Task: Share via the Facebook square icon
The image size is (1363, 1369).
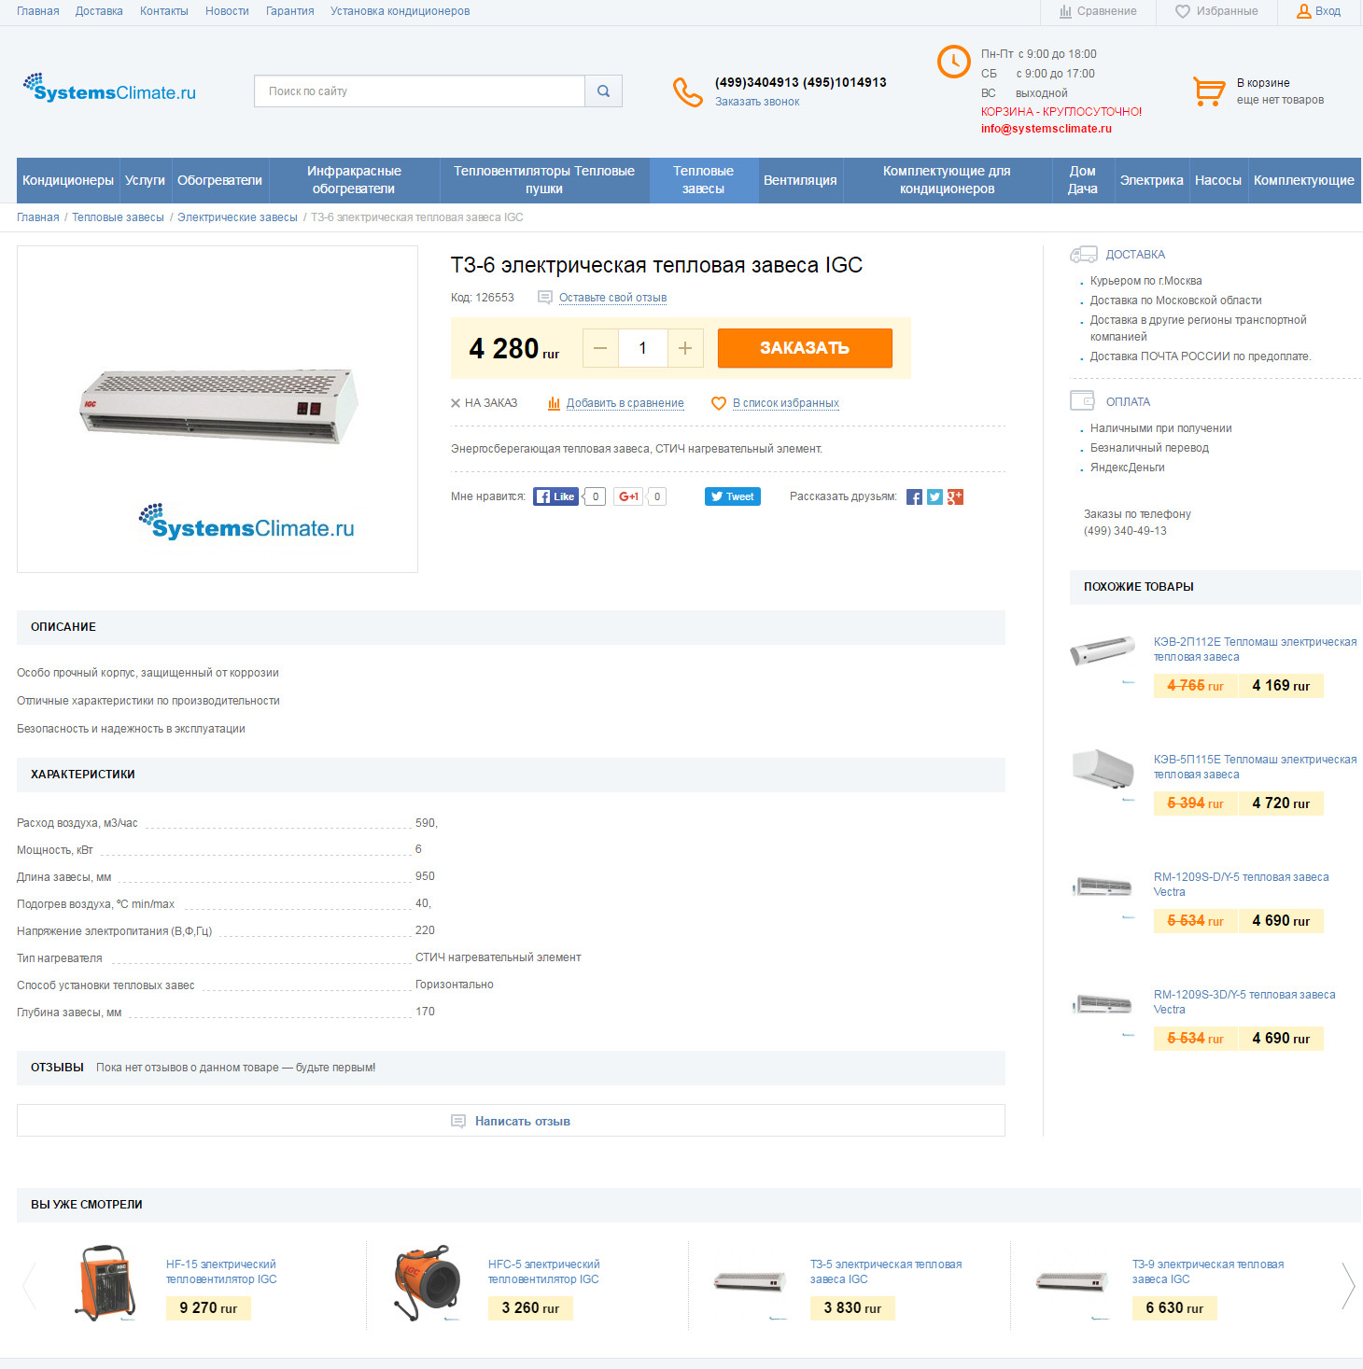Action: [914, 497]
